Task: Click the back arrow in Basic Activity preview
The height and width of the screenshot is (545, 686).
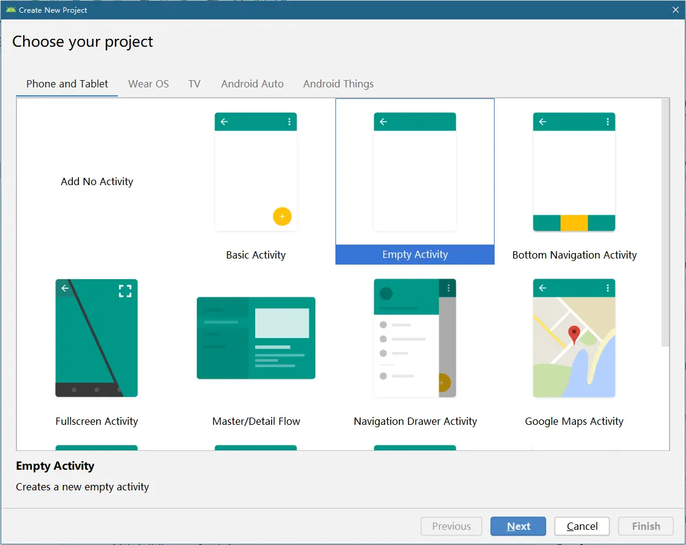Action: pyautogui.click(x=224, y=121)
